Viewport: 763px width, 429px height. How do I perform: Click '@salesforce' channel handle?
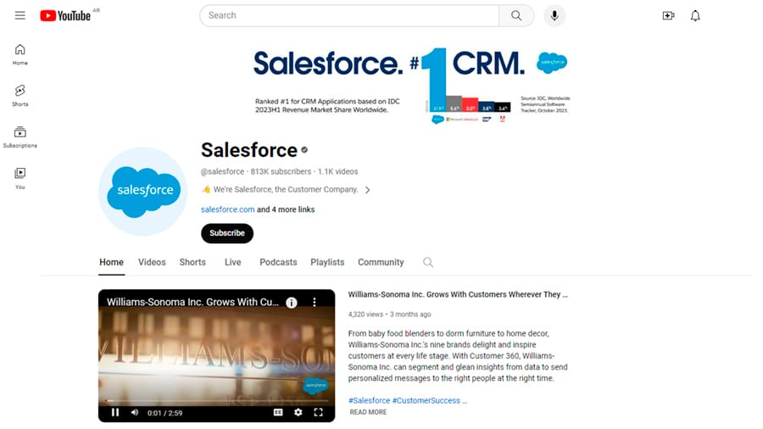pos(222,172)
